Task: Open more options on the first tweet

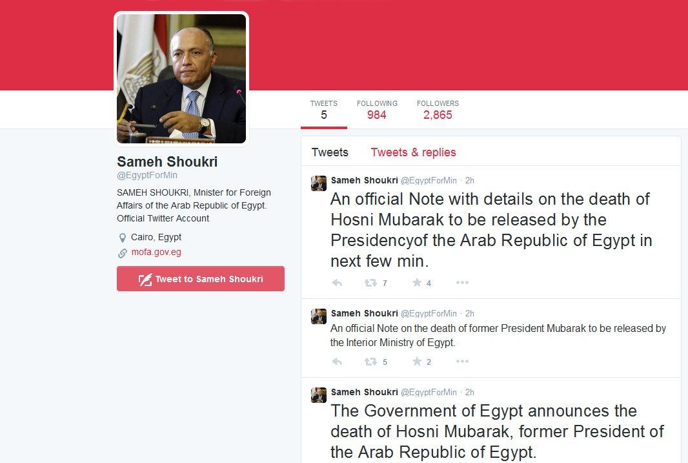Action: click(463, 282)
